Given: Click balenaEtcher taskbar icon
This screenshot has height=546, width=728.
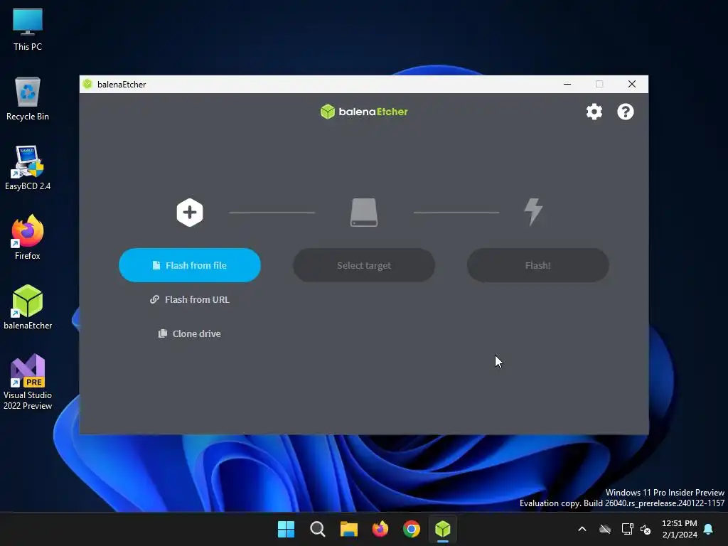Looking at the screenshot, I should (x=443, y=529).
